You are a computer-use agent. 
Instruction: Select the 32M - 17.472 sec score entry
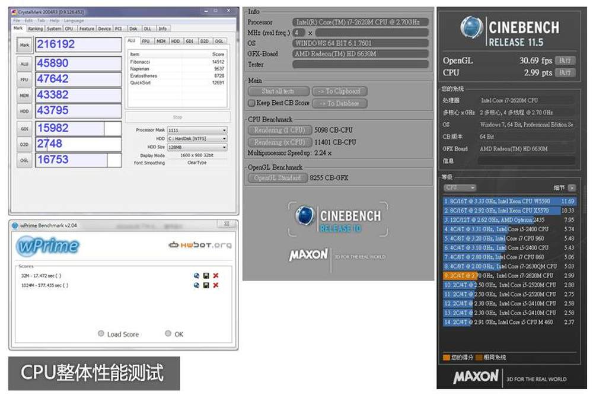(42, 276)
